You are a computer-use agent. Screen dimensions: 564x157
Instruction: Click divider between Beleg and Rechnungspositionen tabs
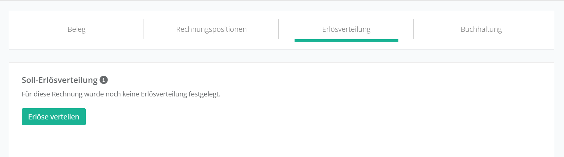pyautogui.click(x=144, y=29)
